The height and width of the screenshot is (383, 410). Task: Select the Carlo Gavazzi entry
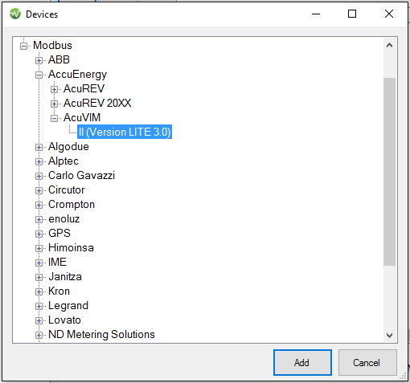click(x=81, y=176)
